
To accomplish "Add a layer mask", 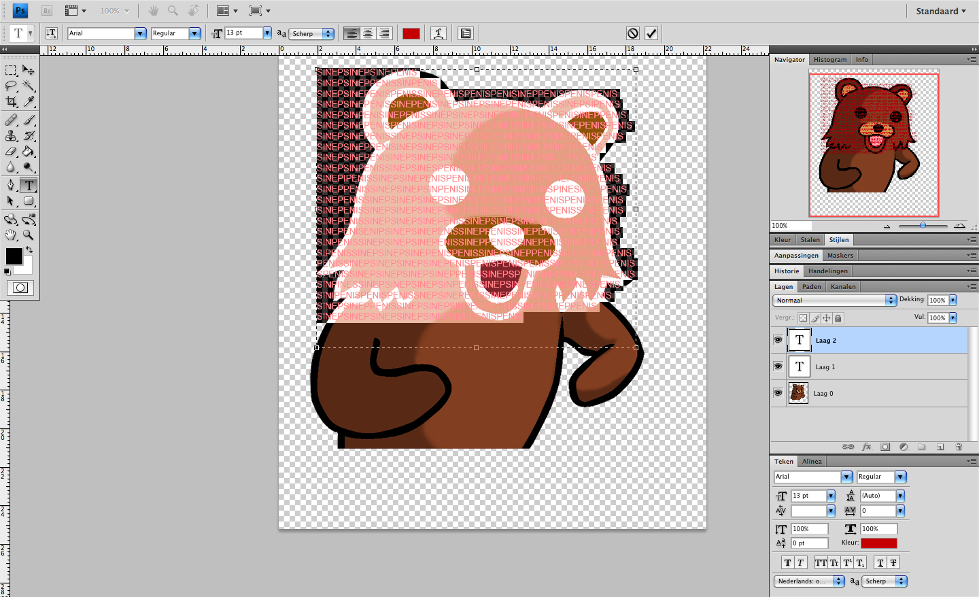I will click(885, 447).
